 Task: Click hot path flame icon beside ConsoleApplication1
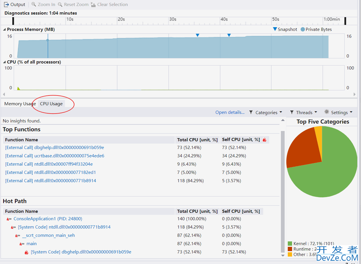click(9, 219)
